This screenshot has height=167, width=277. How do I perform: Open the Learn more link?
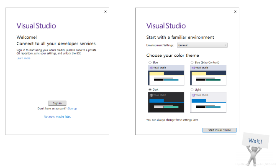coord(23,58)
